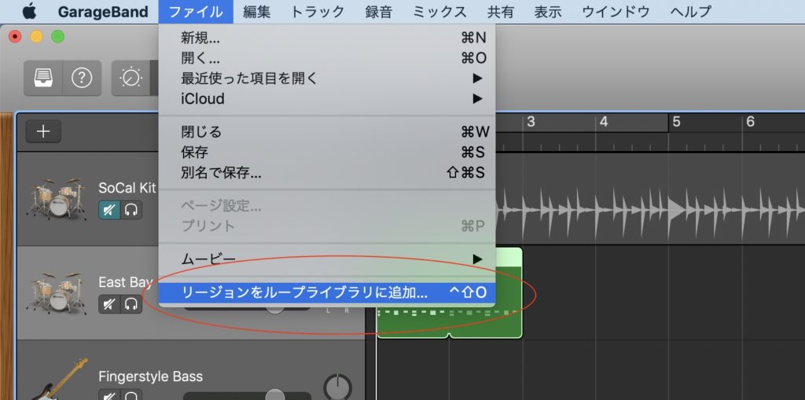Toggle Smart Controls dial button
Viewport: 805px width, 400px height.
point(130,78)
